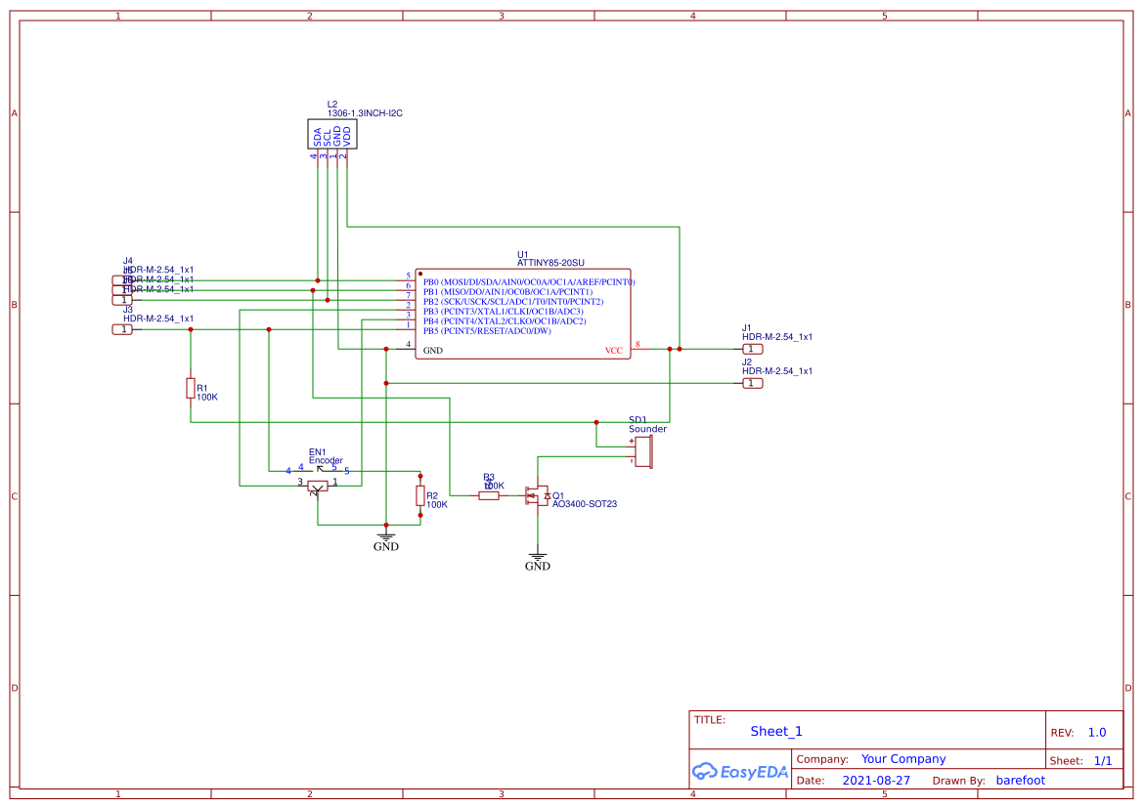Click header connector J1 symbol
Viewport: 1143px width, 809px height.
751,348
